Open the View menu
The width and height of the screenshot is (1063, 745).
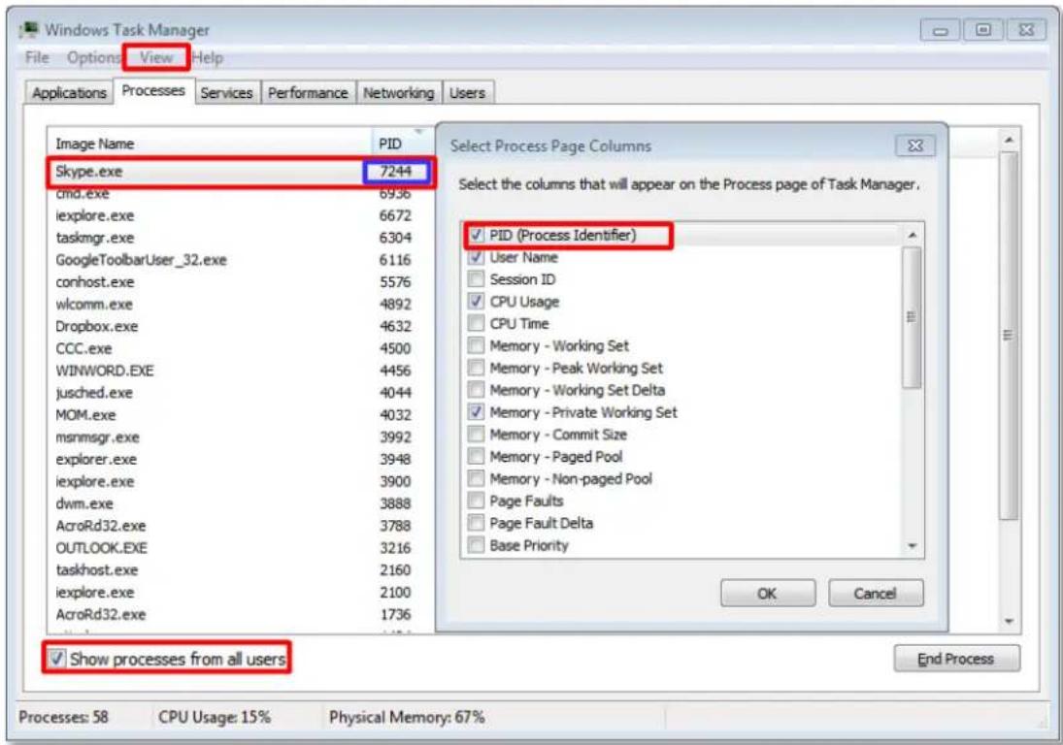tap(156, 58)
